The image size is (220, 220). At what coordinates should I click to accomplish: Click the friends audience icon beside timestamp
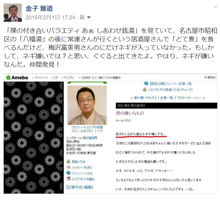pyautogui.click(x=82, y=17)
